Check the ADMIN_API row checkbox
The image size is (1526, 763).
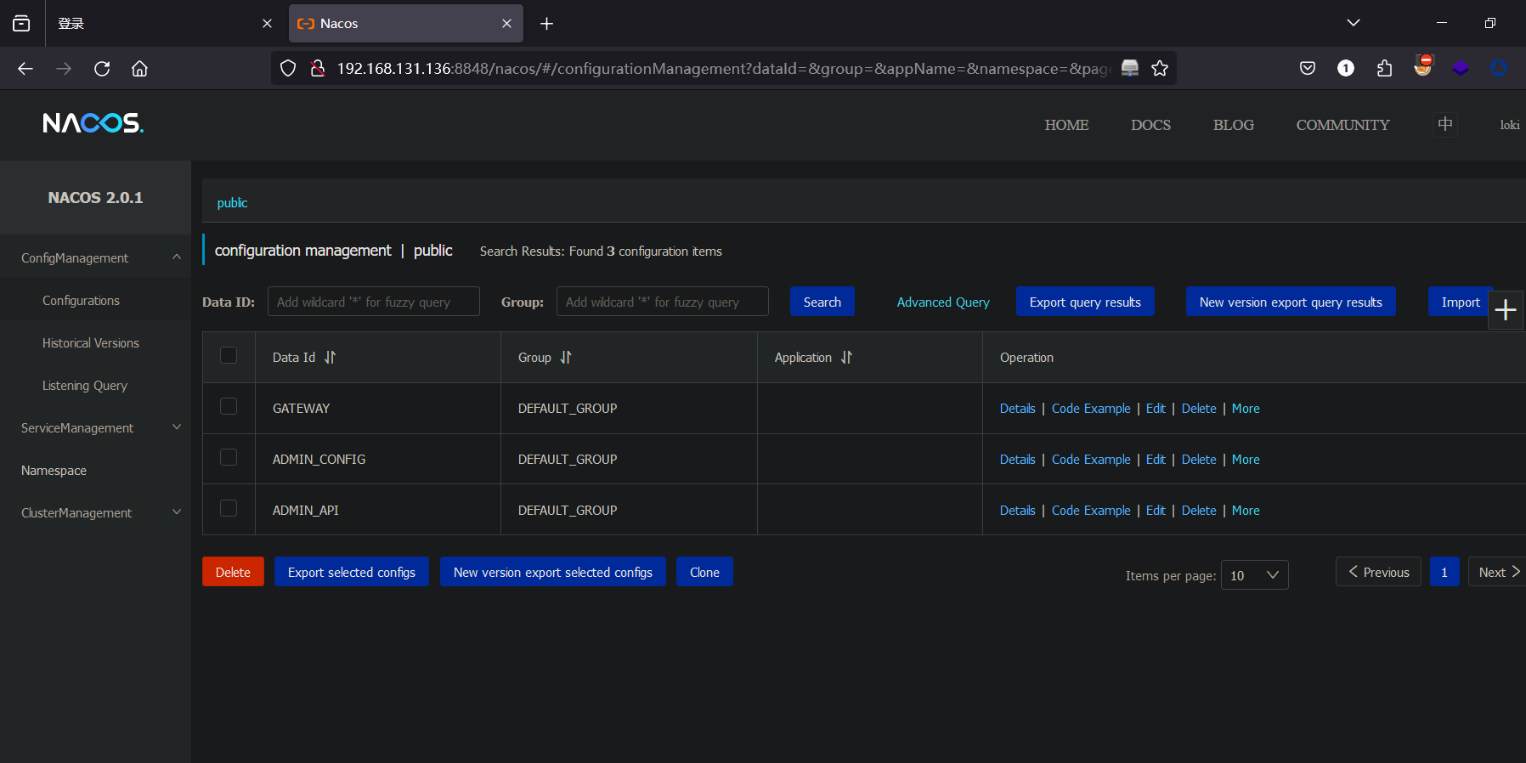click(229, 508)
